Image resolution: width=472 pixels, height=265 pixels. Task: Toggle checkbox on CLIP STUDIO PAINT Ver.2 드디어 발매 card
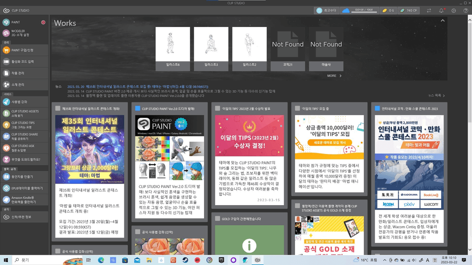click(138, 108)
